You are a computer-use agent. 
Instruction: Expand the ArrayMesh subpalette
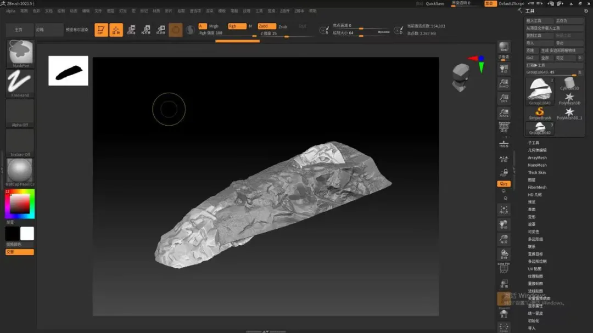pos(537,158)
